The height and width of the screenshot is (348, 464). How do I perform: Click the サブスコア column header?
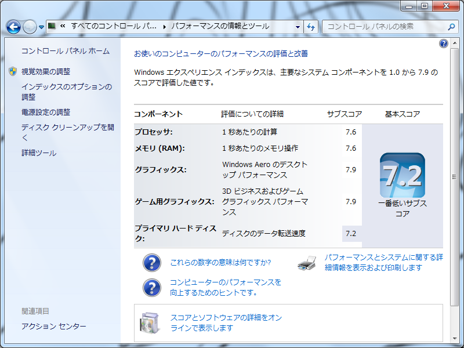[345, 114]
